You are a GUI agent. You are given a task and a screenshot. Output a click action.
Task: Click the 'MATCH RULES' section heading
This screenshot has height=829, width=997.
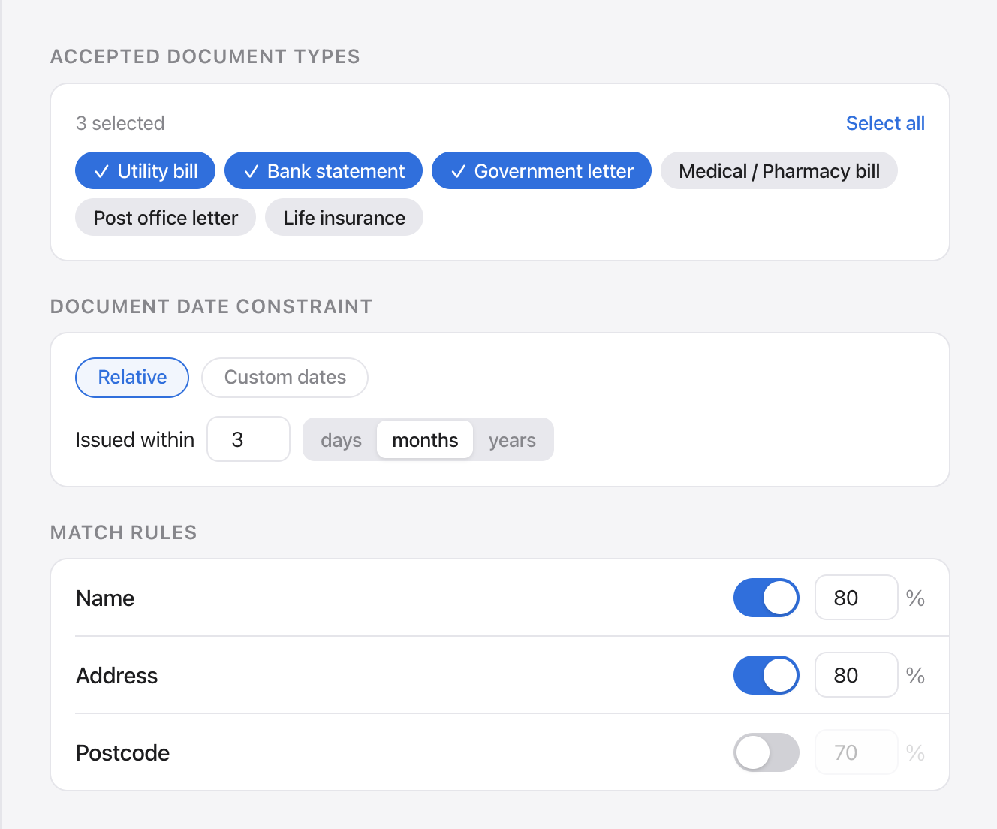[x=124, y=532]
